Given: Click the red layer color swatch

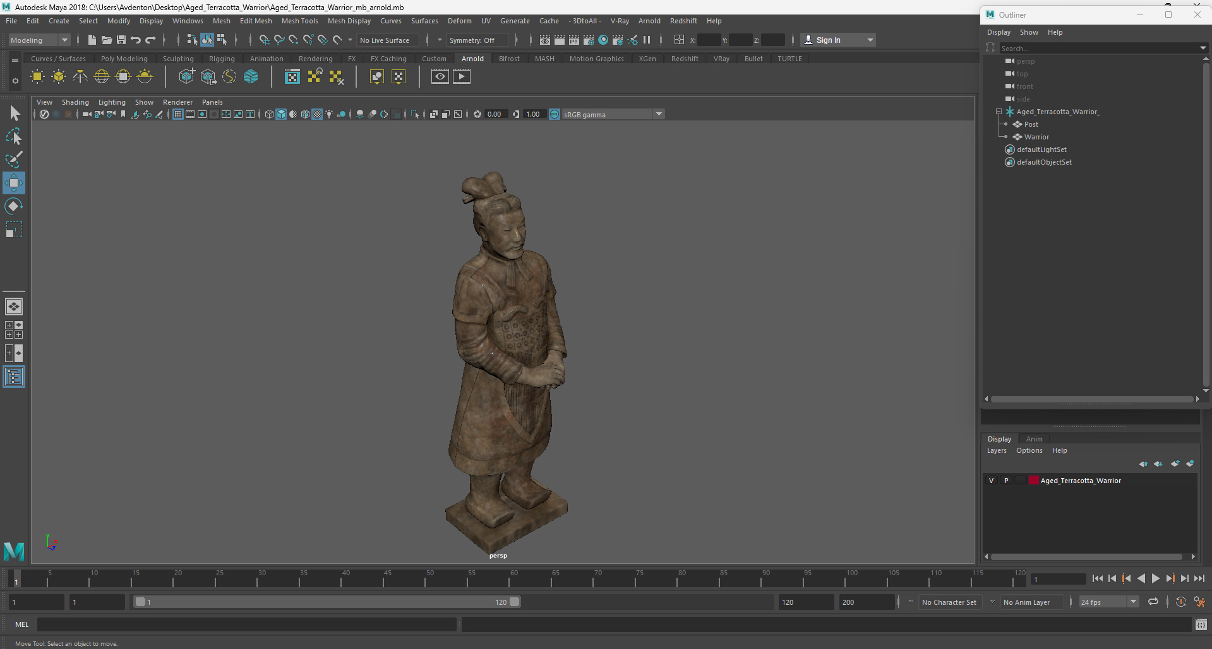Looking at the screenshot, I should tap(1034, 481).
